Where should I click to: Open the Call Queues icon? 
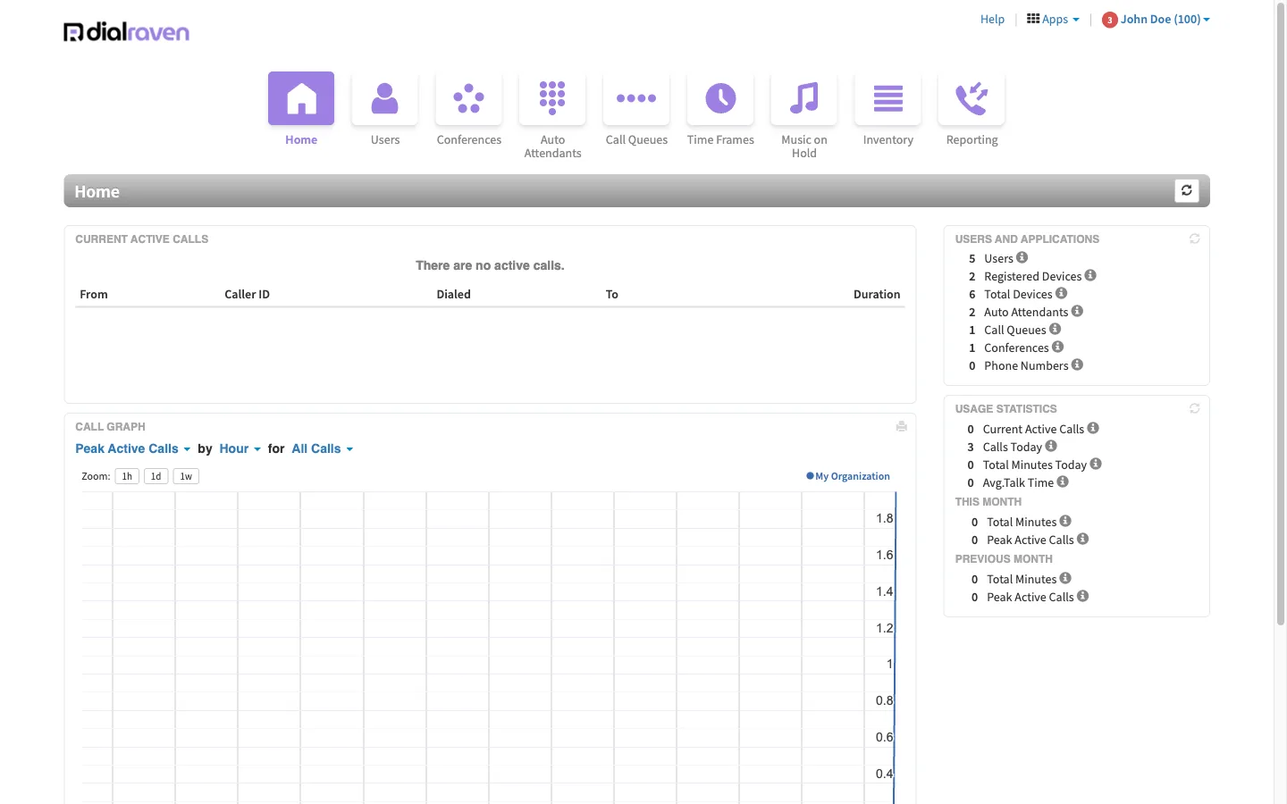tap(636, 98)
